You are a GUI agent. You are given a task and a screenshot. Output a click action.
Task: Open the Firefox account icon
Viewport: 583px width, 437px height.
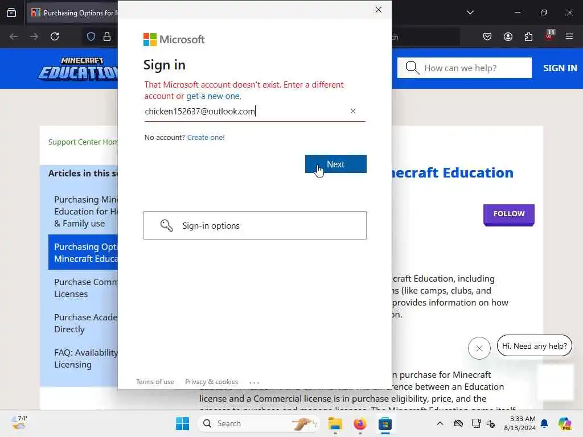508,36
